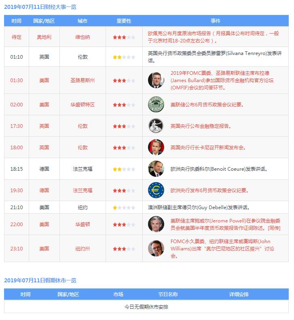Image resolution: width=294 pixels, height=320 pixels.
Task: Click the ECB euro logo icon
Action: point(156,190)
